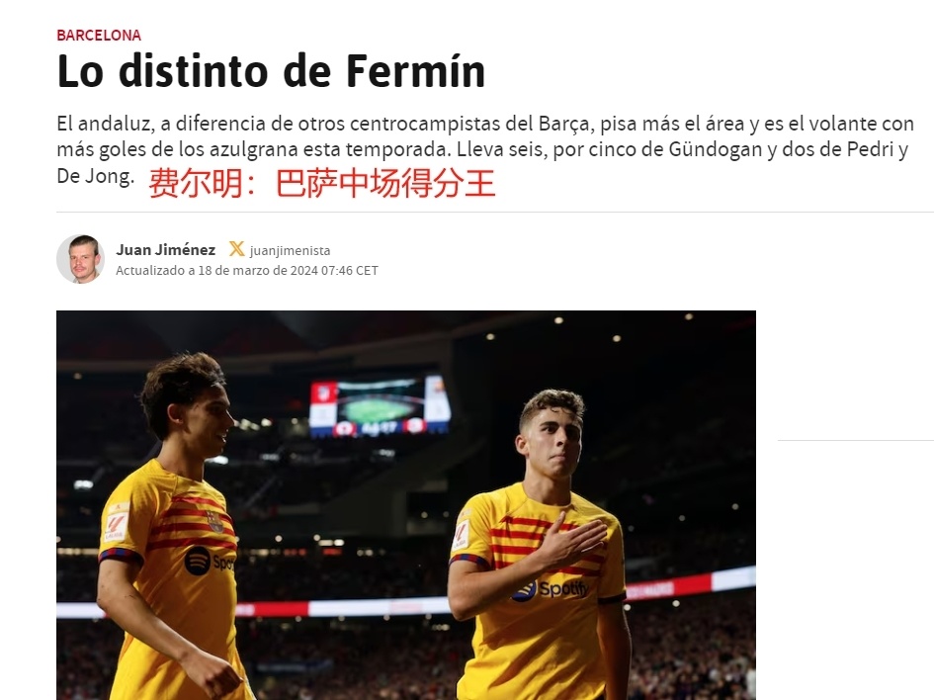
Task: Click the LaLiga patch on Fermín's sleeve
Action: tap(461, 535)
